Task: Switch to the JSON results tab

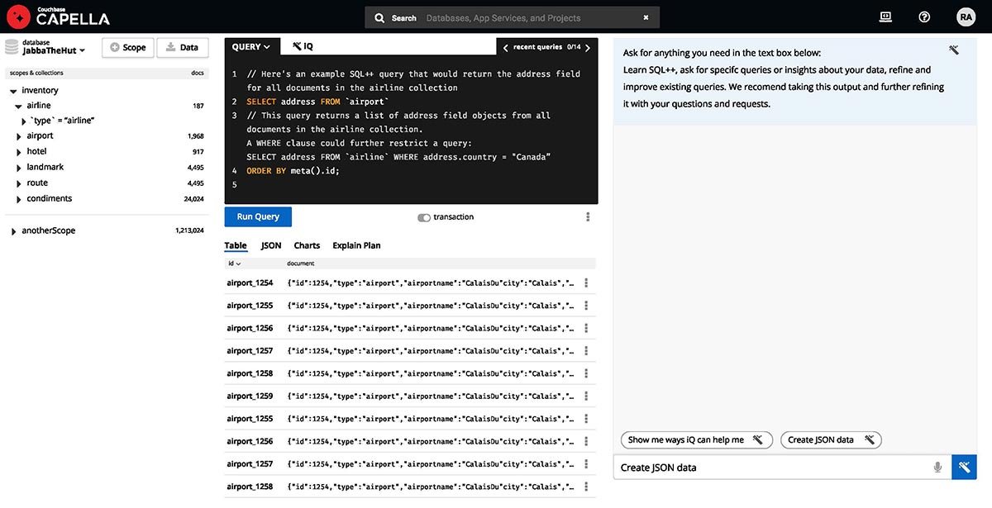Action: coord(270,245)
